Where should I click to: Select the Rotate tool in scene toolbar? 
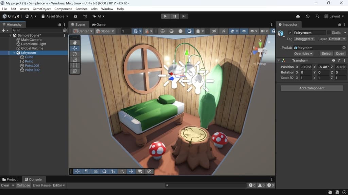point(75,54)
